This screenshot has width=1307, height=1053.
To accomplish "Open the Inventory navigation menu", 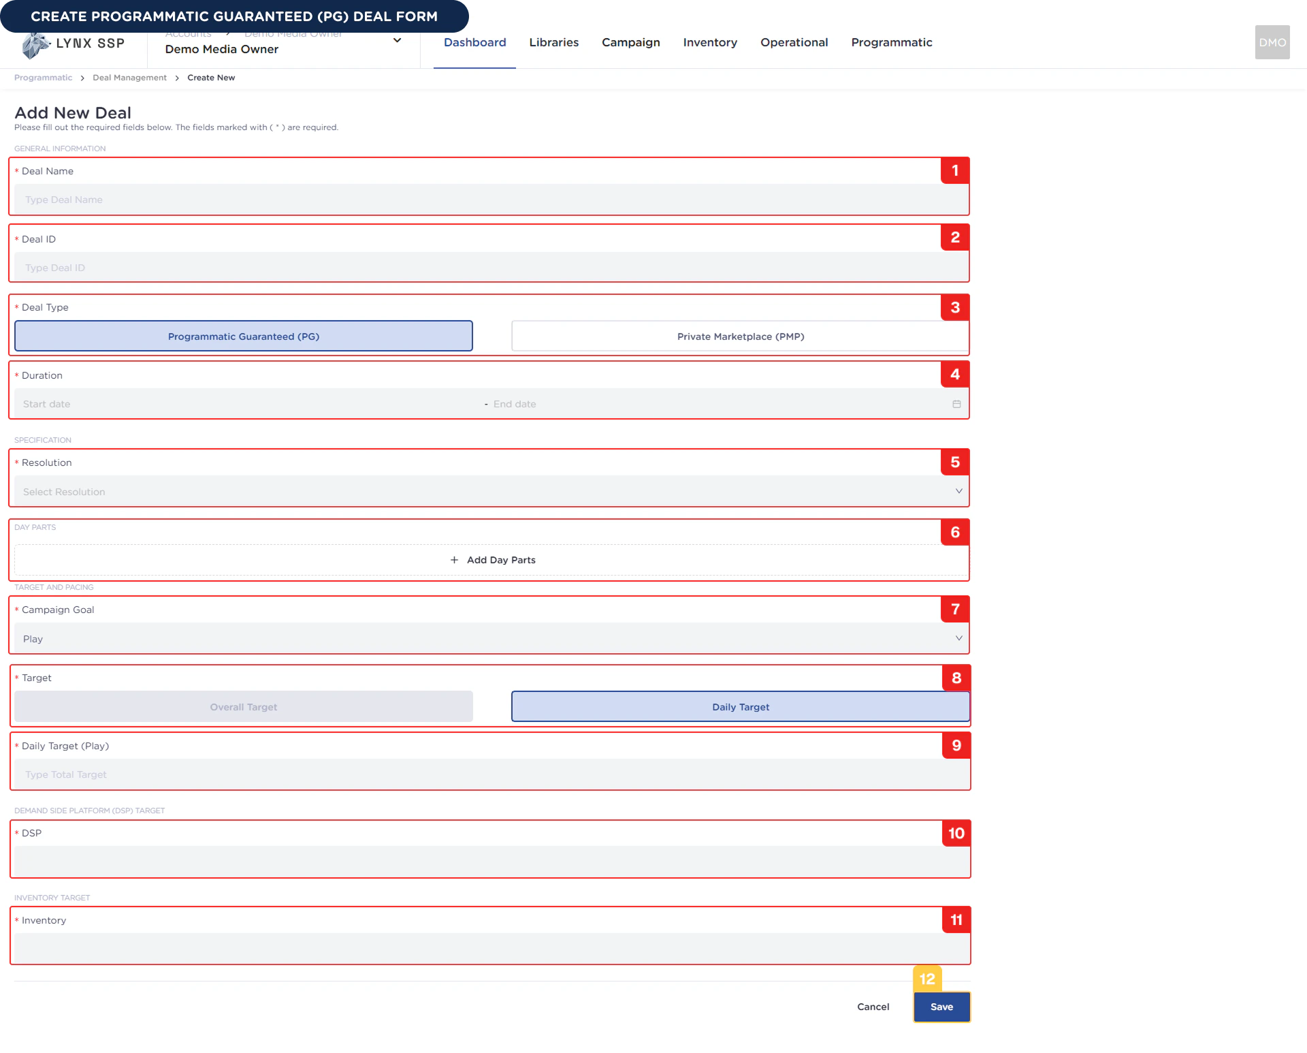I will pos(710,42).
